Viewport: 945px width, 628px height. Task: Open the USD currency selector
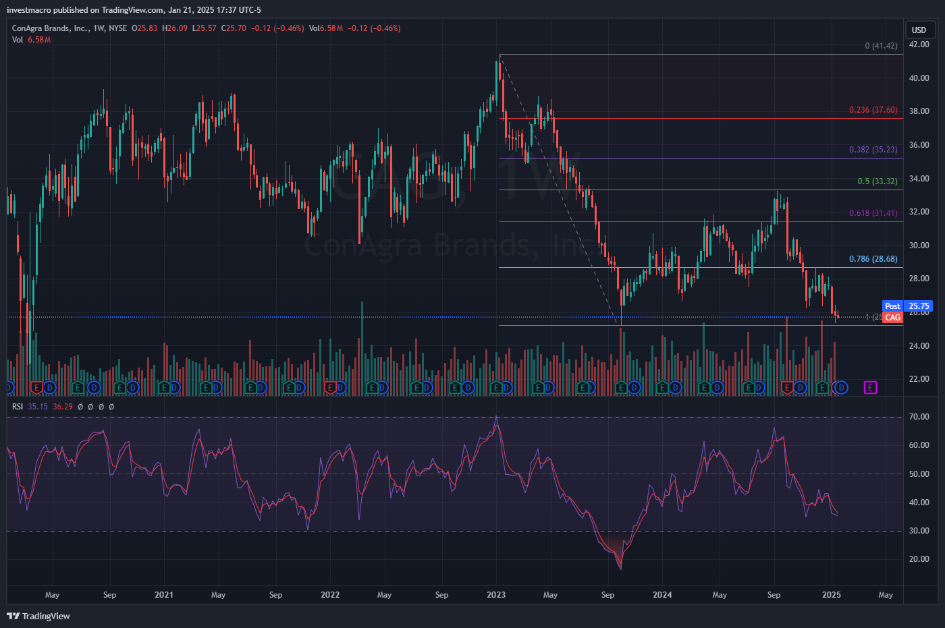[x=919, y=30]
